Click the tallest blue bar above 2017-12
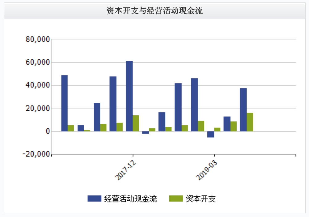Viewport: 309px width, 217px height. point(129,96)
